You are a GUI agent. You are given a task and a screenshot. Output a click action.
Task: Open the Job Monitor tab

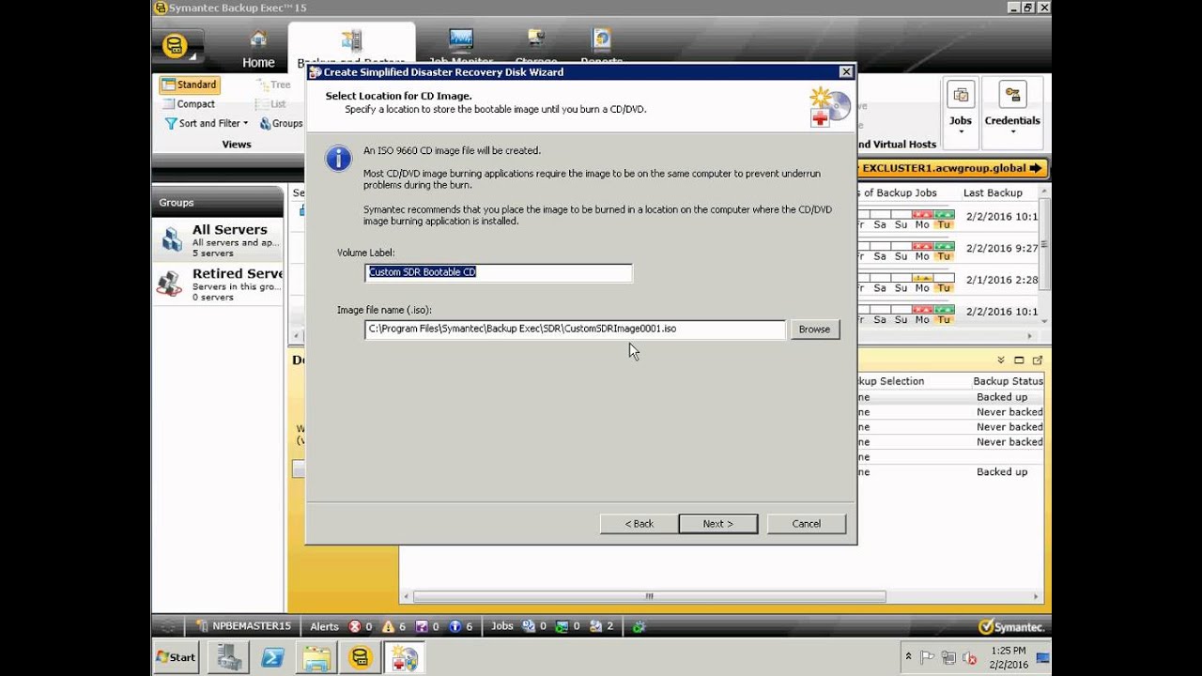460,45
